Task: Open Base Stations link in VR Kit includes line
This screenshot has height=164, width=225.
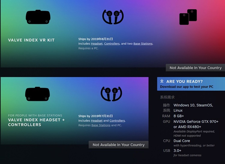Action: point(143,44)
